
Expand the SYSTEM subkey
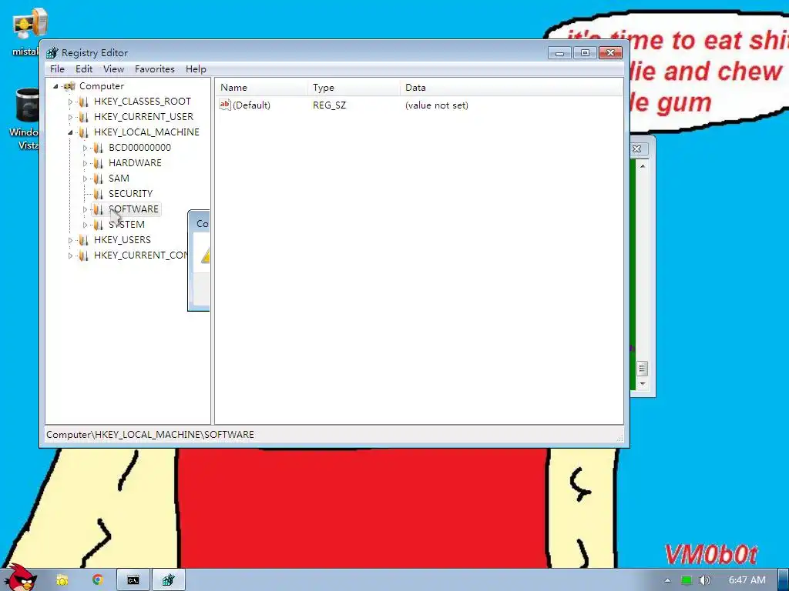(x=85, y=225)
